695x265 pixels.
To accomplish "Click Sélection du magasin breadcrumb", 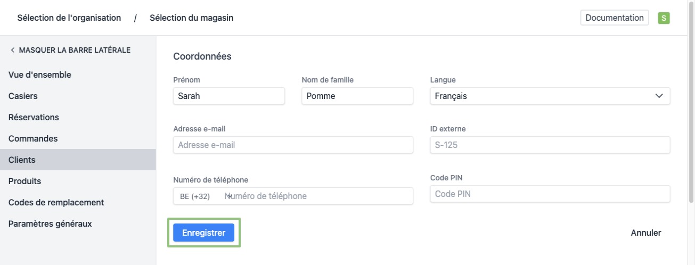I will point(191,18).
